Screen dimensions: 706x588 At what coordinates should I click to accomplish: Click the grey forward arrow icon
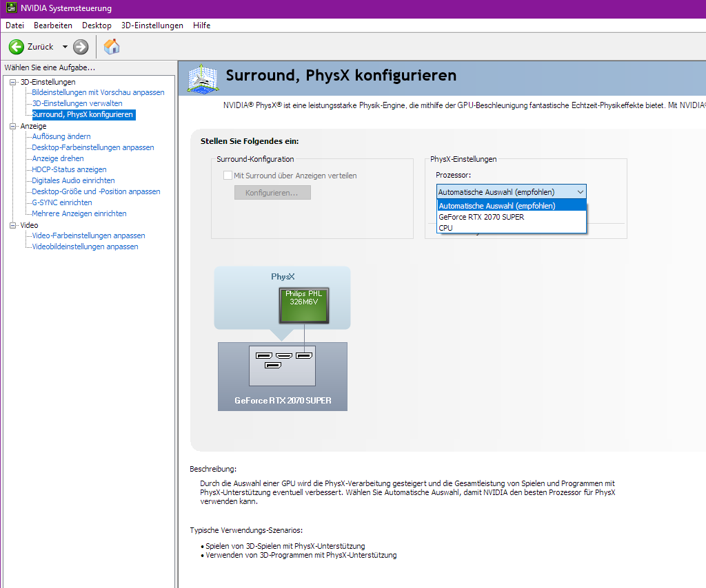81,47
